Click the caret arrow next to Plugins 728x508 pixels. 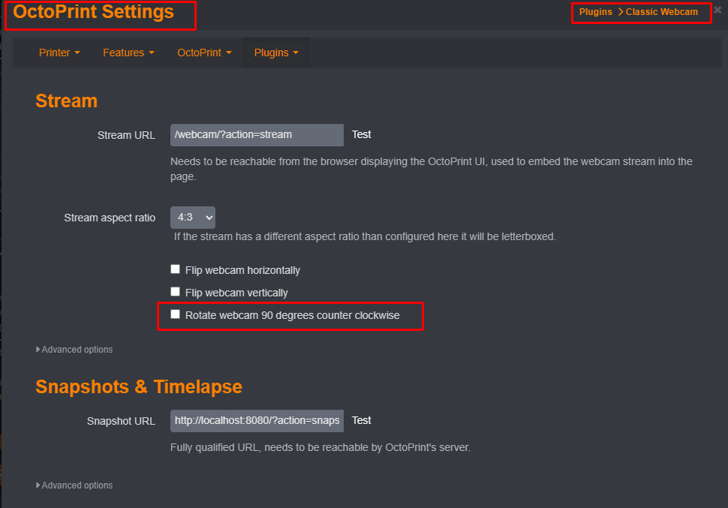296,53
